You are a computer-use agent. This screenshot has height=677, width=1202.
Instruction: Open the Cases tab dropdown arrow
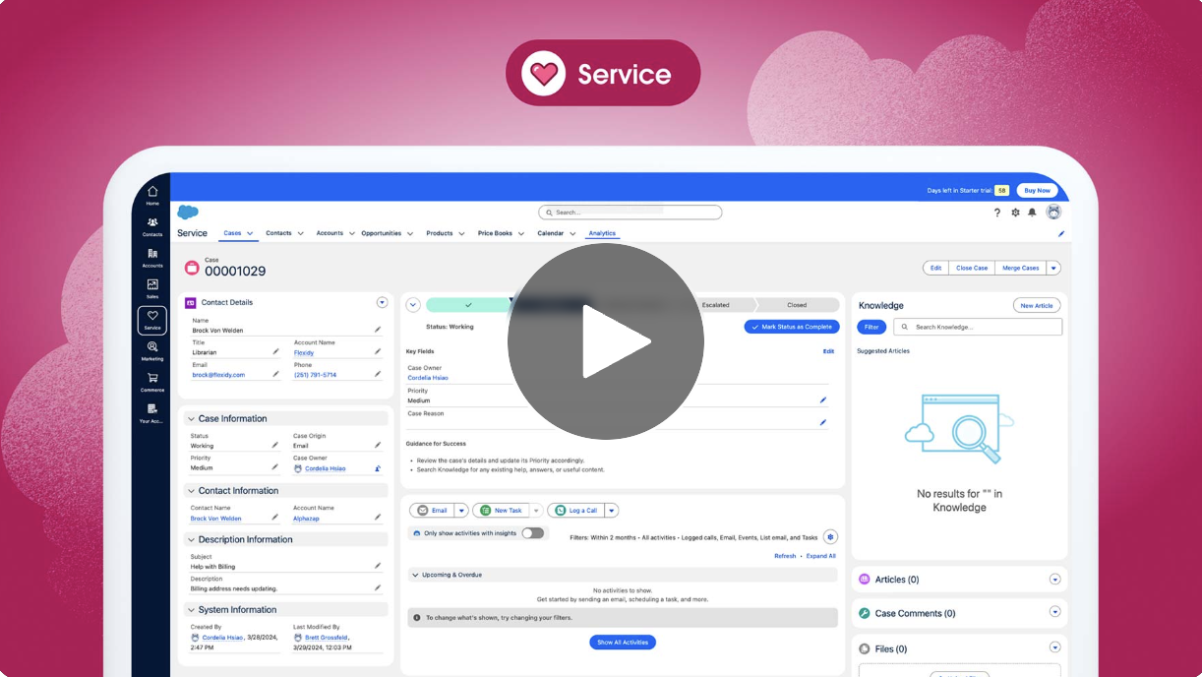pos(250,234)
